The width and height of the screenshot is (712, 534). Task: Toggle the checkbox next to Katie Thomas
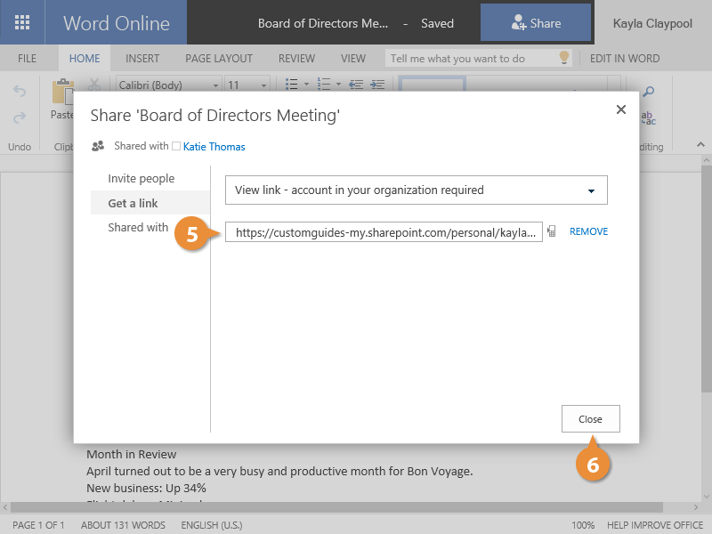pos(176,146)
